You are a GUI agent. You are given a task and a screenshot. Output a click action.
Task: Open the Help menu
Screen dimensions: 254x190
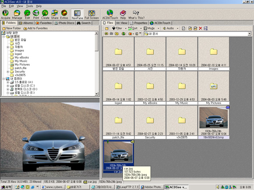(x=39, y=6)
